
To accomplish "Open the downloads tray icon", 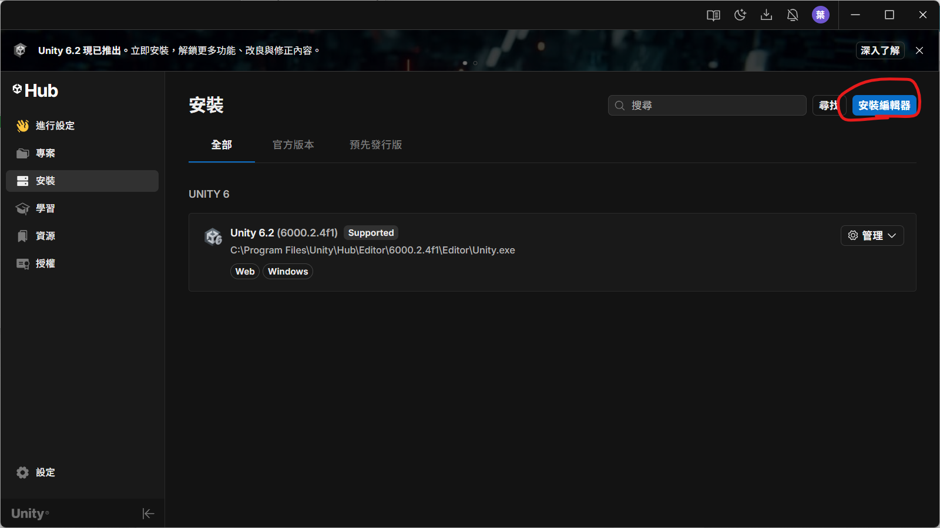I will [766, 15].
